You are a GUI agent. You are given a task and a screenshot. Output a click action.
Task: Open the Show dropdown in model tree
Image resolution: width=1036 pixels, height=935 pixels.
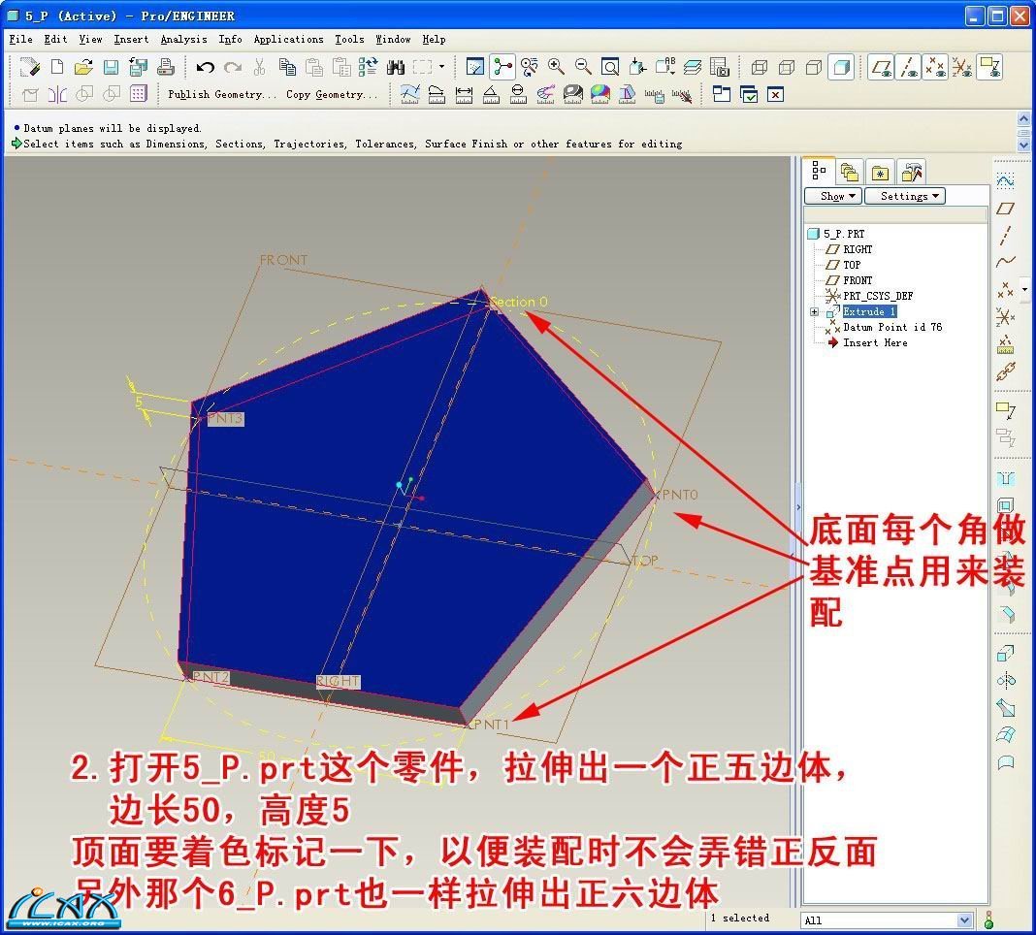(x=833, y=196)
